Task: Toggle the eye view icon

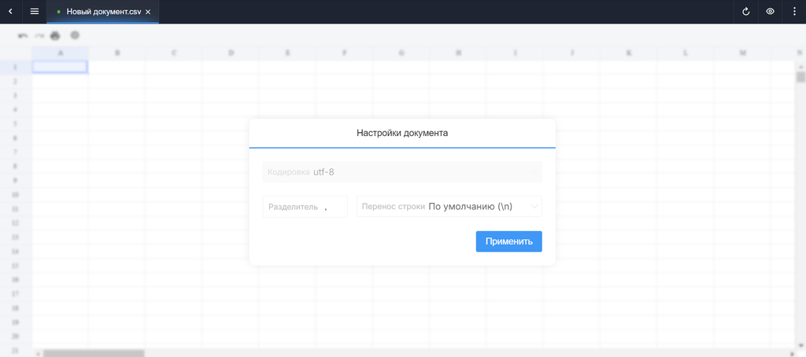Action: pyautogui.click(x=770, y=11)
